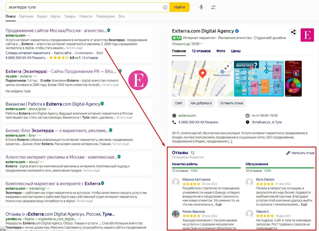319x231 pixels.
Task: Expand VK result snippet via Читать ещё
Action: coord(110,85)
